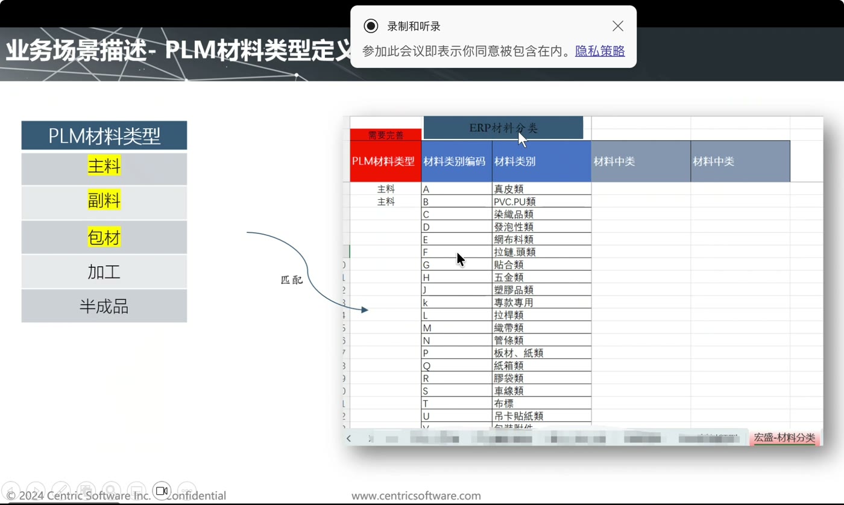Select the highlighted 主料 box on the left
This screenshot has height=505, width=844.
(x=104, y=169)
